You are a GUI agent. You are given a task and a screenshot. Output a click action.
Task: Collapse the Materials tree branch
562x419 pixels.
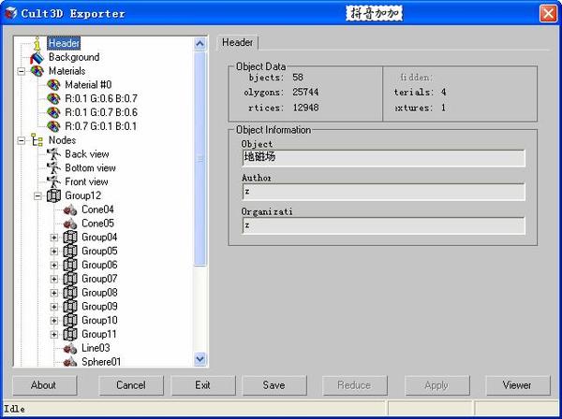[22, 71]
